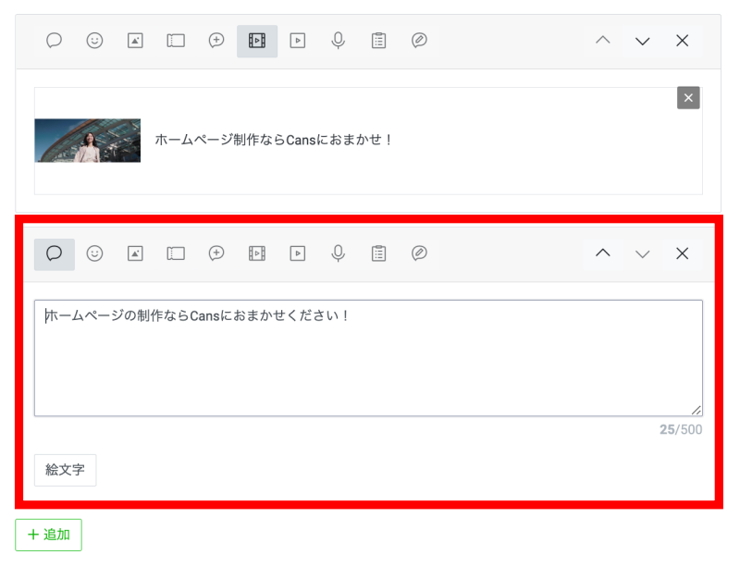Image resolution: width=740 pixels, height=567 pixels.
Task: Choose the coupon icon in the text message block
Action: coord(176,253)
